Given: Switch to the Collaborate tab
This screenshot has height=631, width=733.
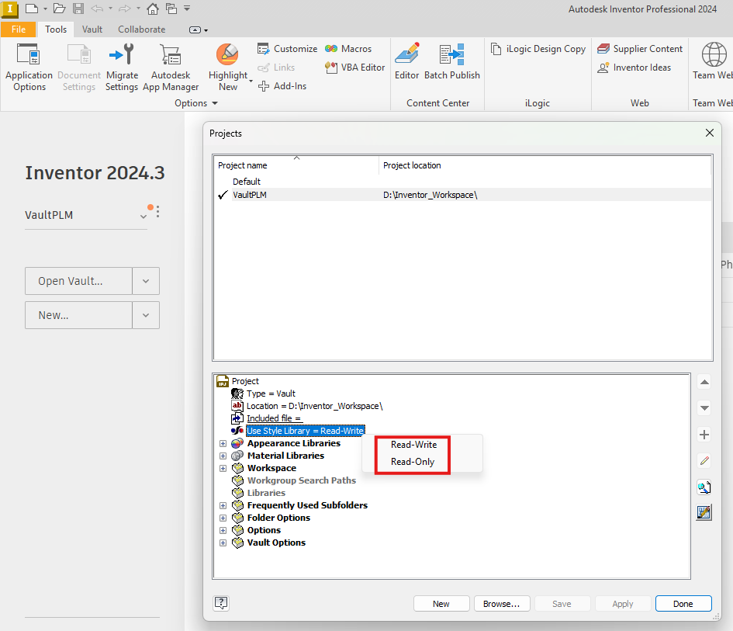Looking at the screenshot, I should 142,29.
